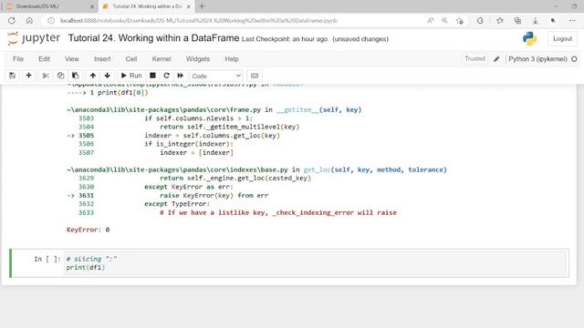Click the In [ ]: cell prompt
This screenshot has height=328, width=584.
(x=47, y=259)
